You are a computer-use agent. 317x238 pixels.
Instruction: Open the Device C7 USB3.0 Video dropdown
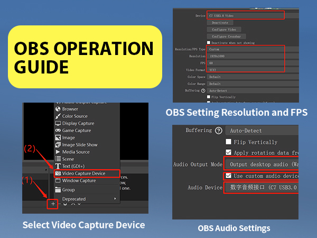253,15
